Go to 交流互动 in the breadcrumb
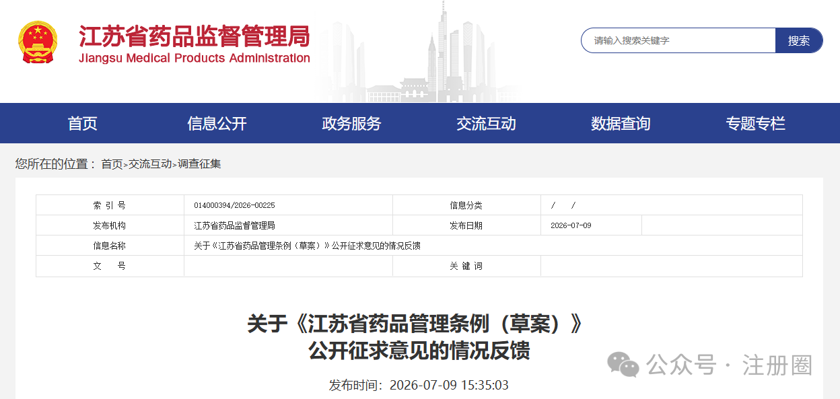This screenshot has width=840, height=399. (x=150, y=164)
